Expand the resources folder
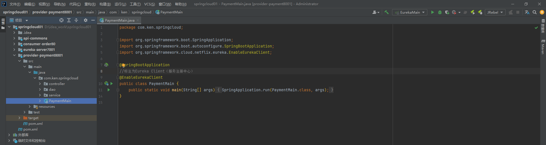 30,107
